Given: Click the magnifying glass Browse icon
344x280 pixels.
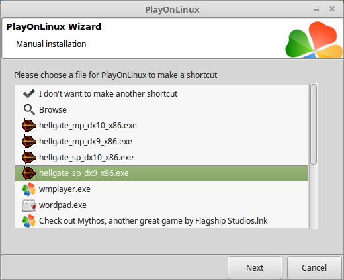Looking at the screenshot, I should click(x=29, y=110).
